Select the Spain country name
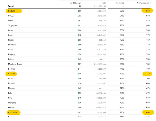 point(11,35)
